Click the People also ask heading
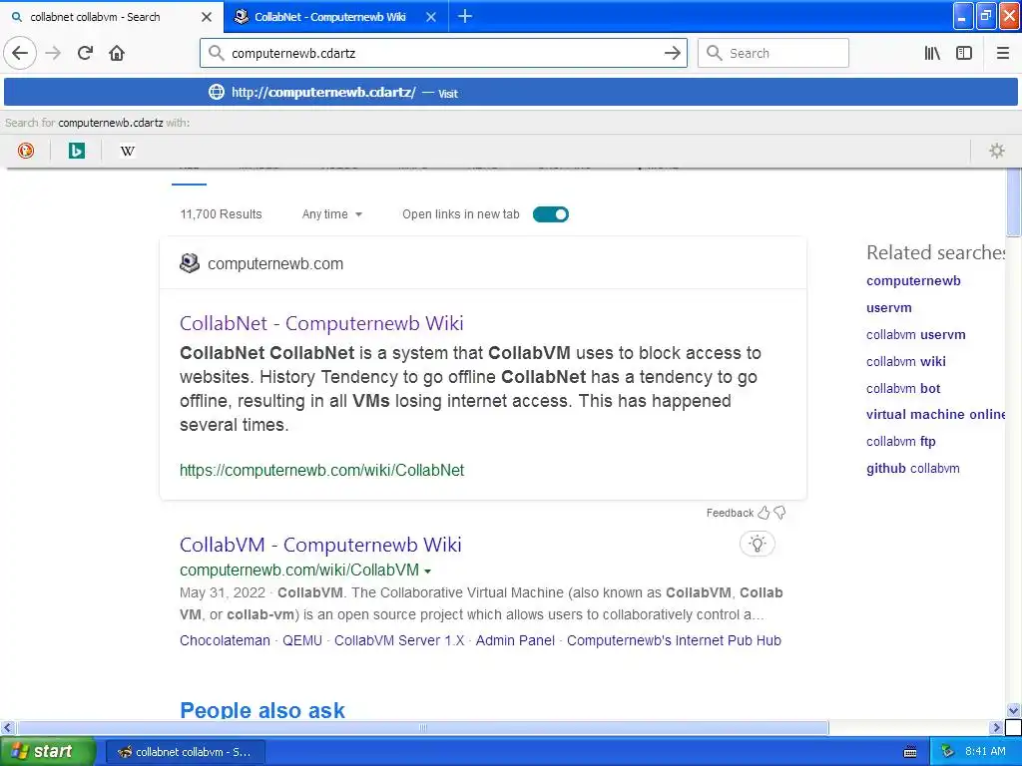Viewport: 1022px width, 766px height. (x=262, y=710)
